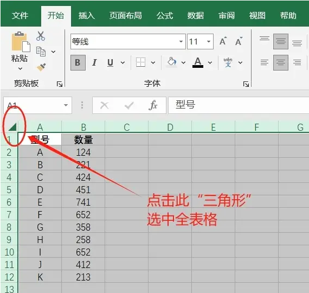The height and width of the screenshot is (293, 309).
Task: Click cell containing 424
Action: [83, 177]
